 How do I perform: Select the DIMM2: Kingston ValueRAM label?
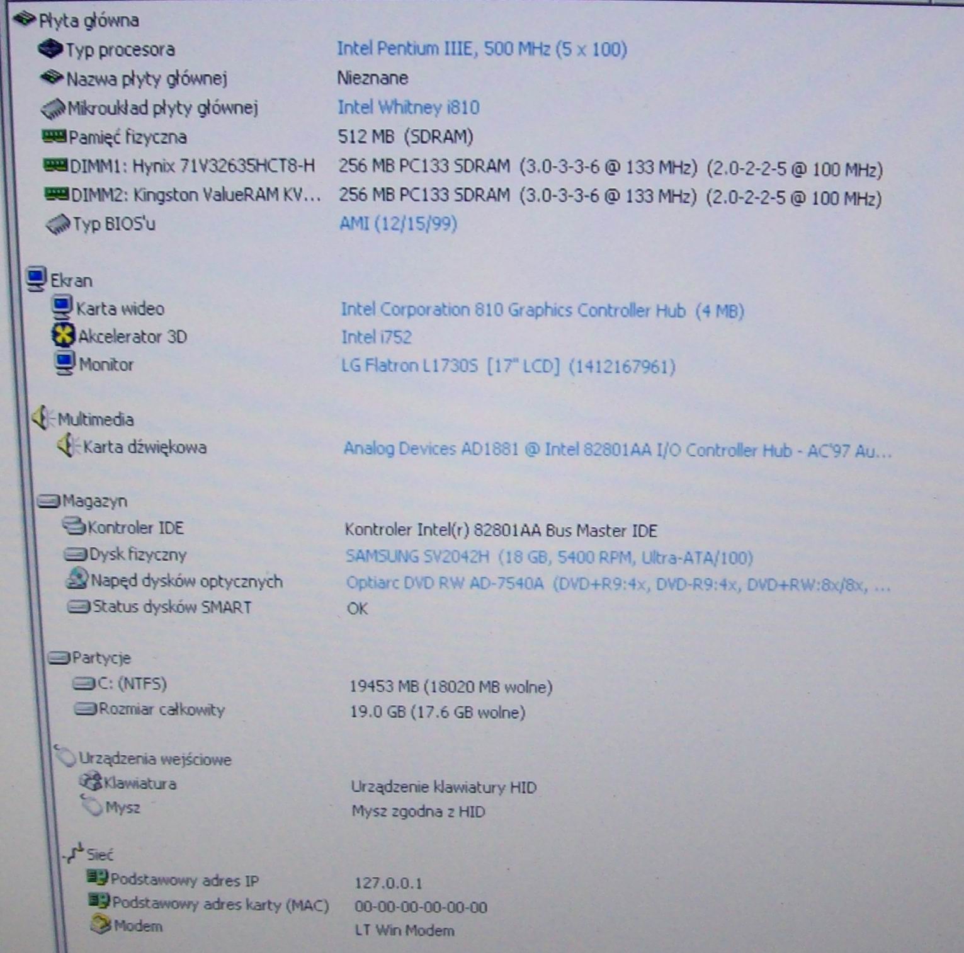click(196, 195)
